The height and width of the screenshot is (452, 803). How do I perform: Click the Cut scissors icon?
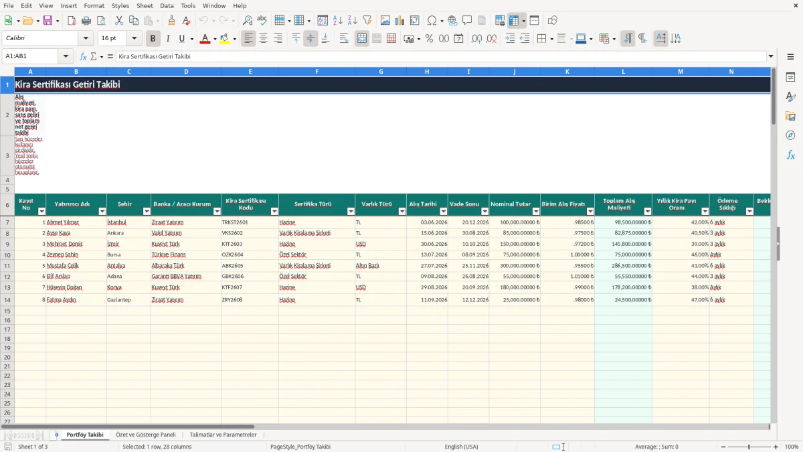point(119,21)
